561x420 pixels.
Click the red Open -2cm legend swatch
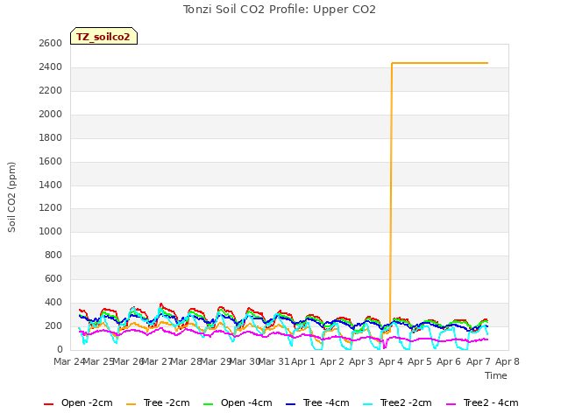click(x=49, y=404)
